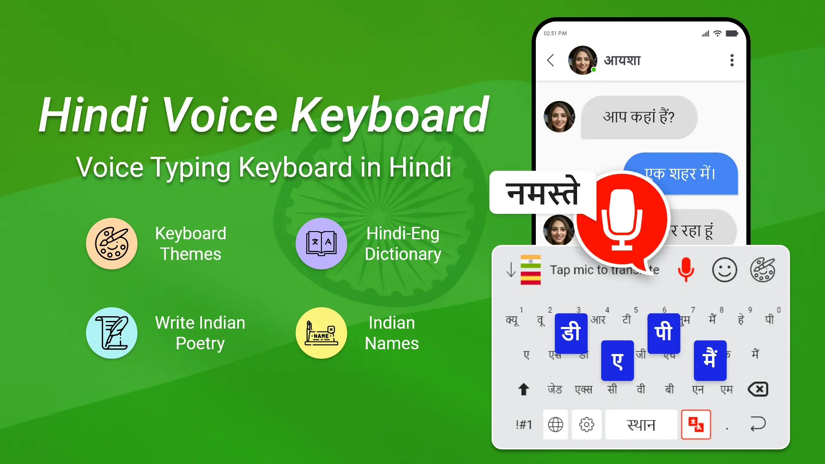Image resolution: width=825 pixels, height=464 pixels.
Task: Toggle the mic to start voice typing
Action: (x=686, y=270)
